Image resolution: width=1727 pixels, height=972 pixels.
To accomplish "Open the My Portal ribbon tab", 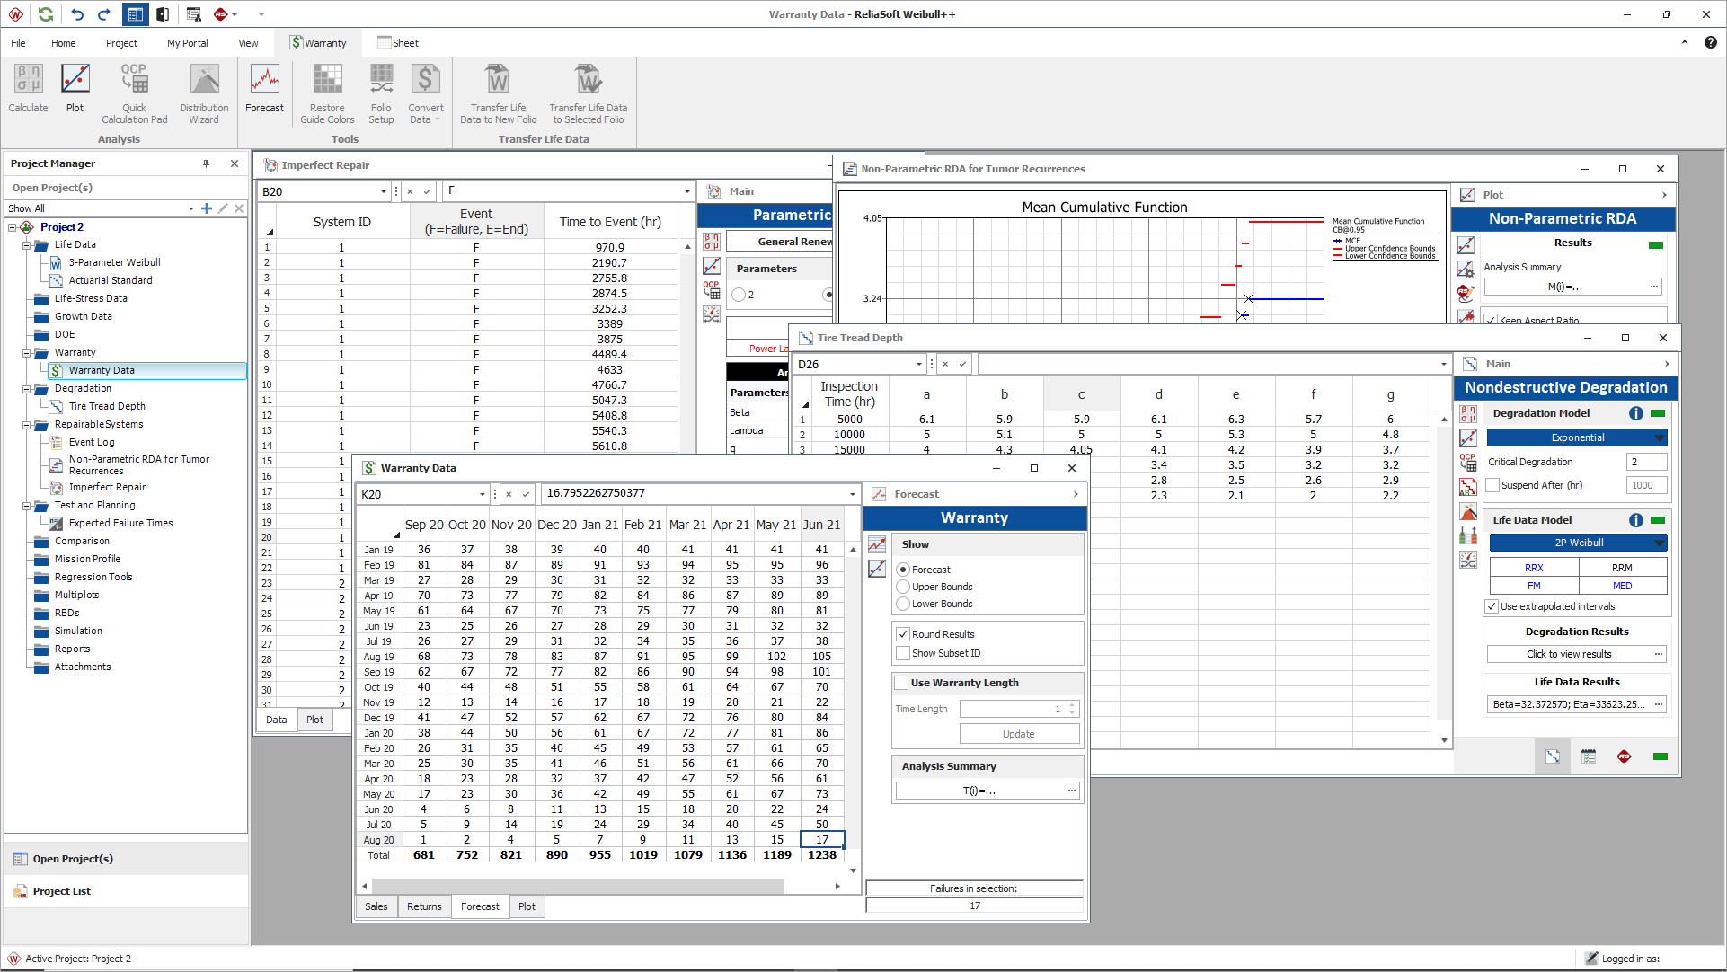I will point(187,43).
